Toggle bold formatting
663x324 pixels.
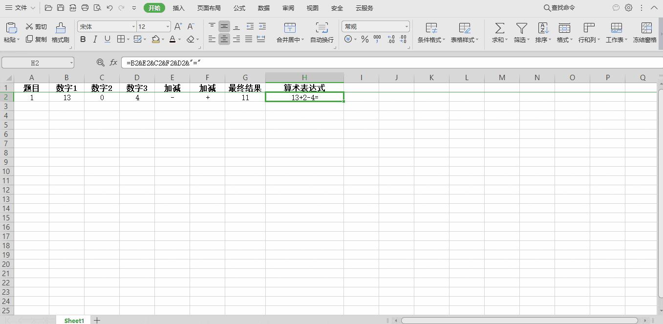83,40
